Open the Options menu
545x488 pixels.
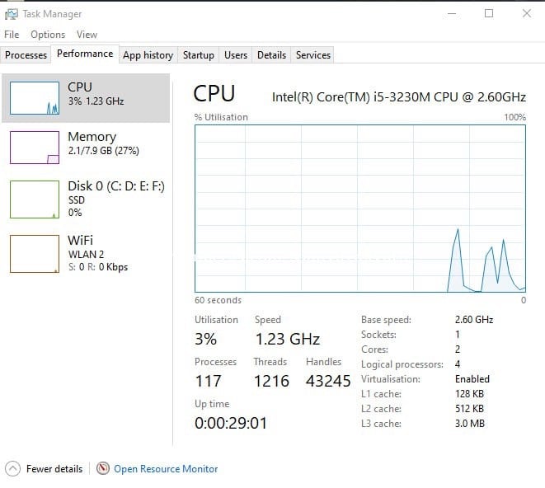pyautogui.click(x=48, y=35)
